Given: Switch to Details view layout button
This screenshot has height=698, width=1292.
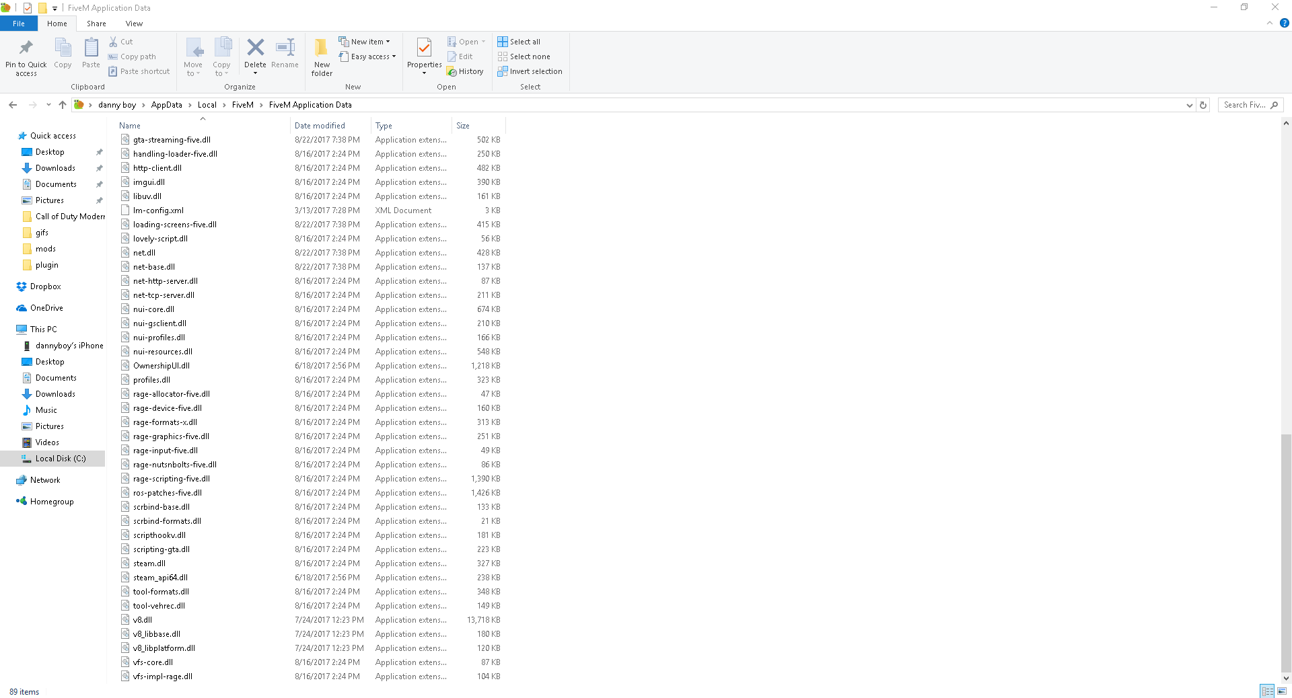Looking at the screenshot, I should coord(1267,691).
